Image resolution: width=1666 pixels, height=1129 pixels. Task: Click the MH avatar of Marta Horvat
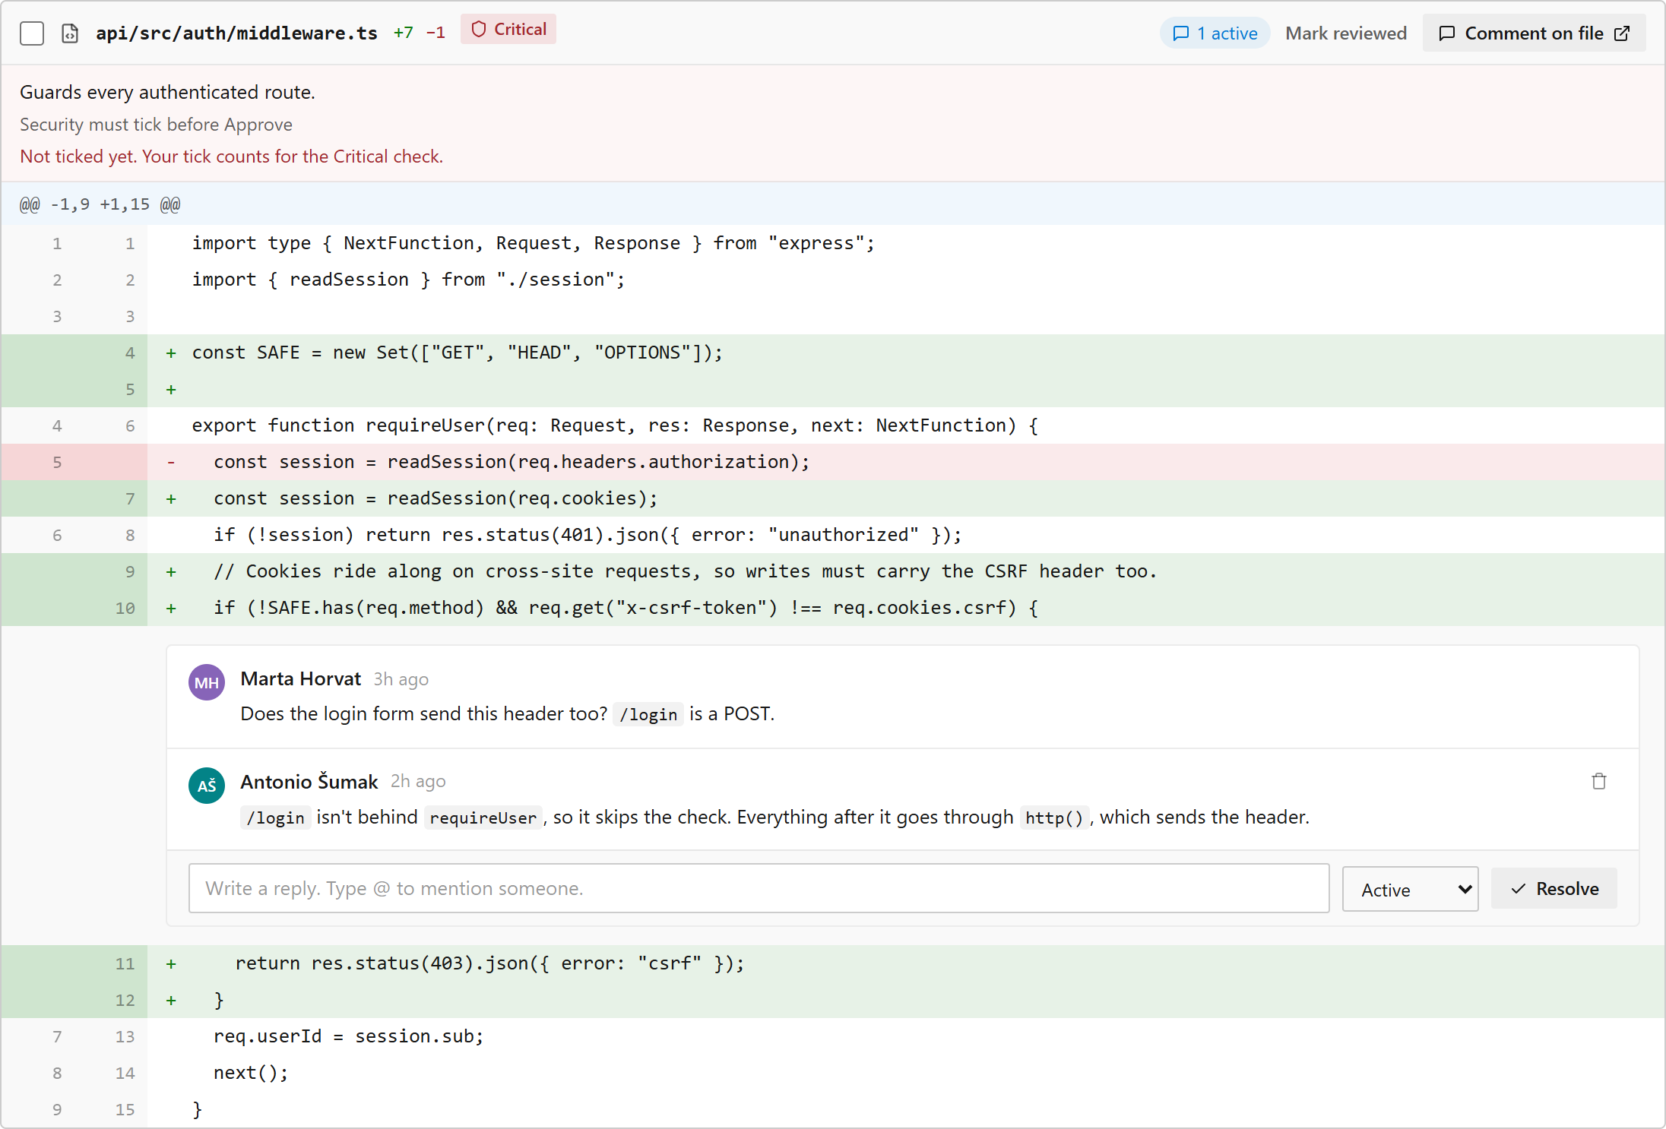coord(207,682)
